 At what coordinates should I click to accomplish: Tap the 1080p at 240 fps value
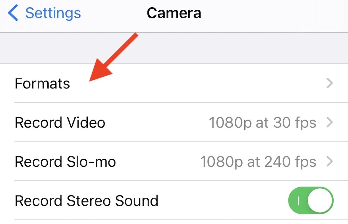(258, 162)
